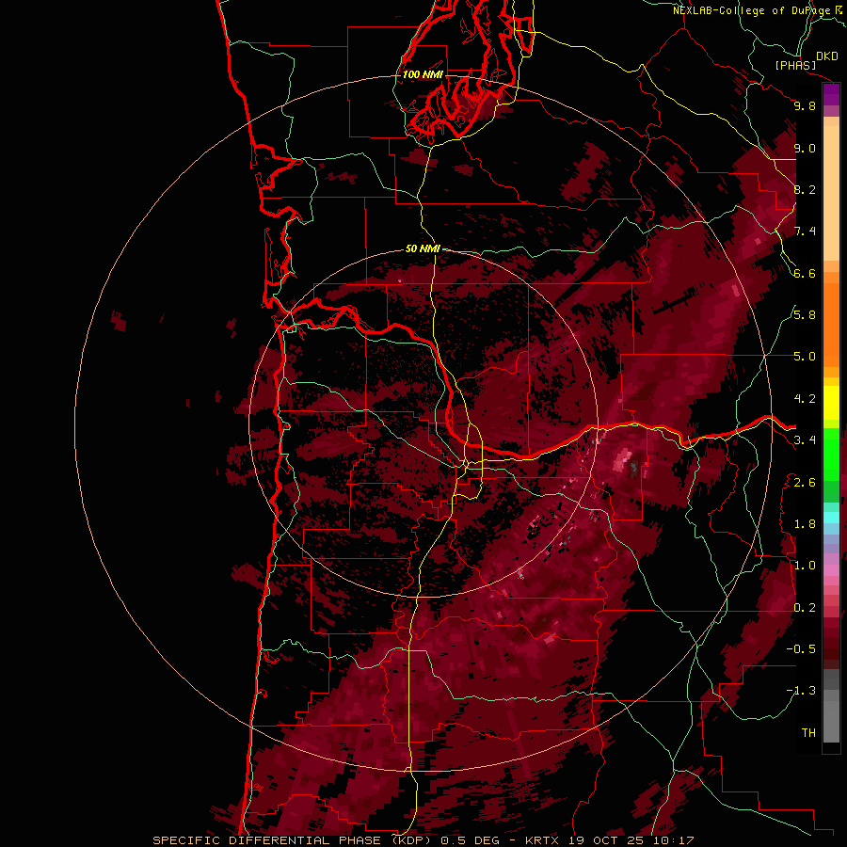The width and height of the screenshot is (847, 847).
Task: Click the 2.6 scale label
Action: tap(805, 482)
